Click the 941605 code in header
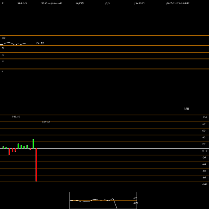The height and width of the screenshot is (209, 209). tap(140, 3)
